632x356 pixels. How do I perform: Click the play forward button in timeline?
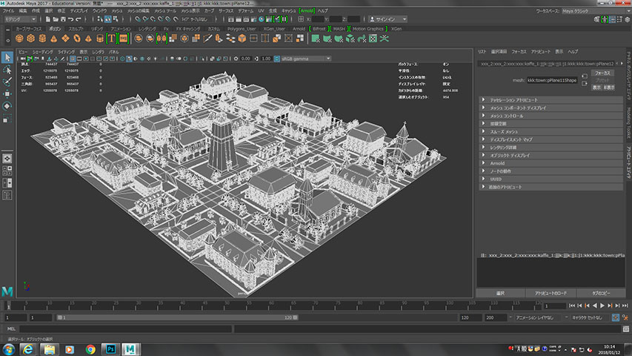point(601,306)
